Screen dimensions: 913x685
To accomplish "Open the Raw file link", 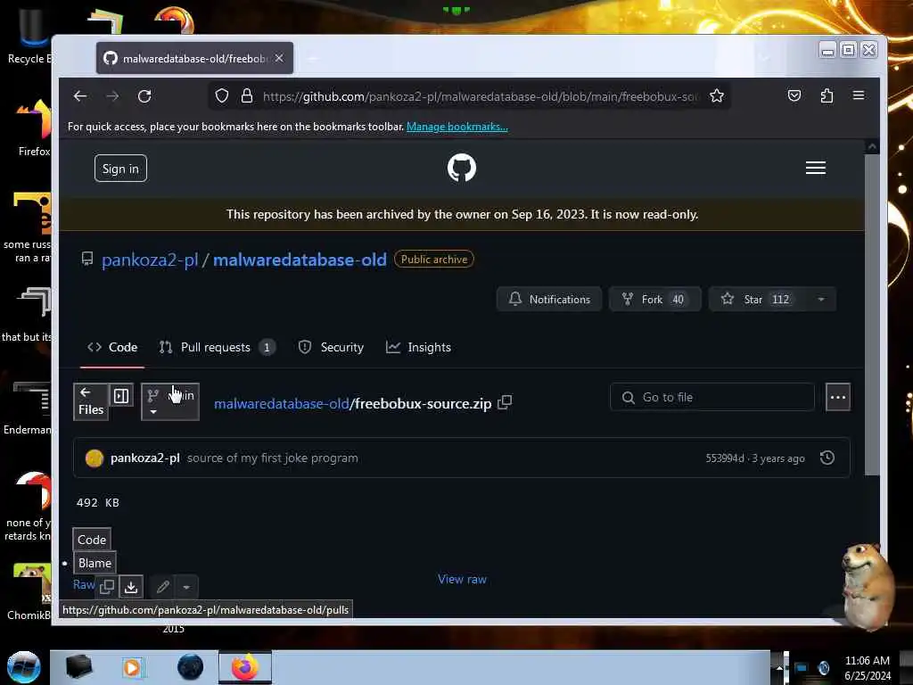I will click(x=83, y=585).
